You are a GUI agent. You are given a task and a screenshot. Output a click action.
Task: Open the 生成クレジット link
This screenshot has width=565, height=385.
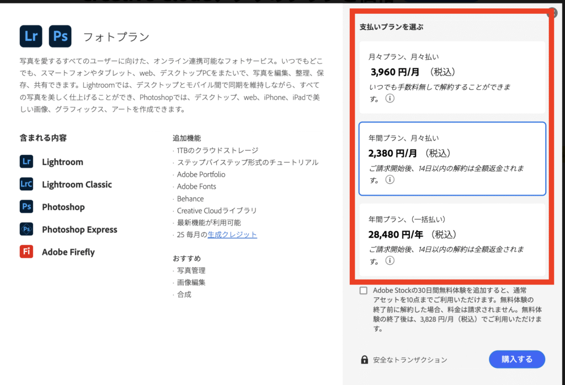[232, 234]
